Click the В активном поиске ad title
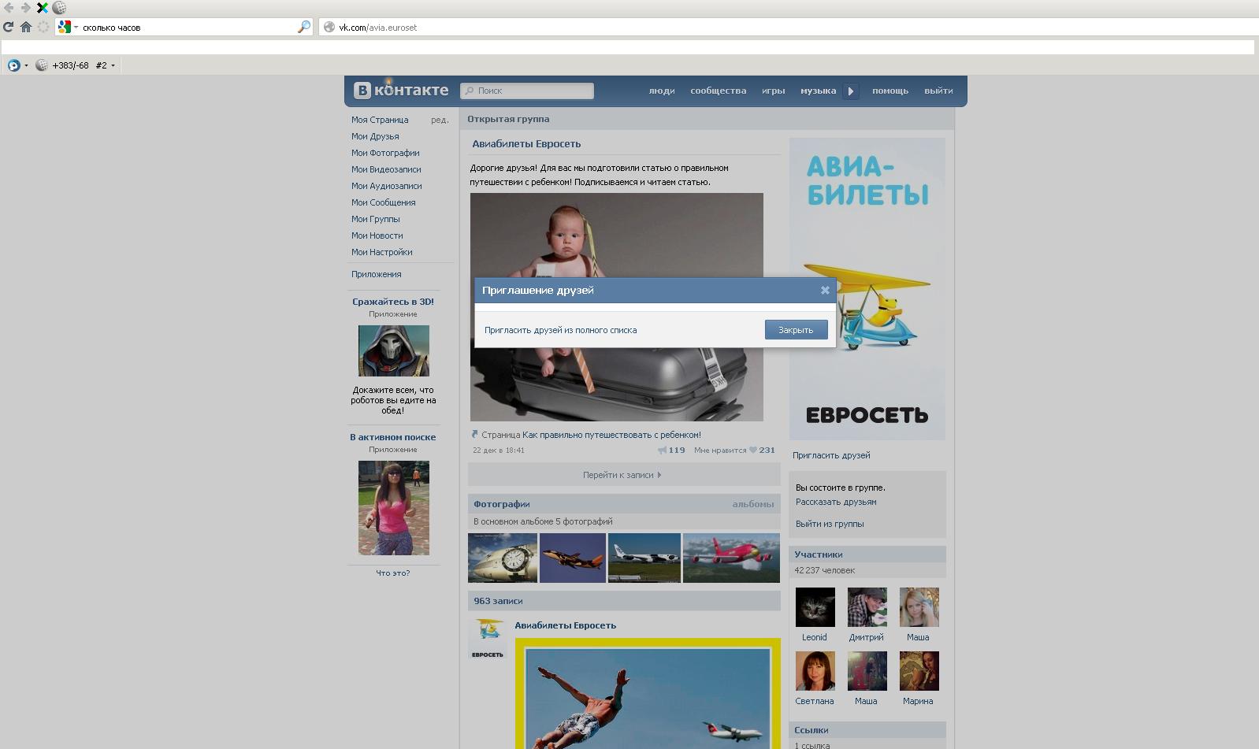1259x749 pixels. 393,437
